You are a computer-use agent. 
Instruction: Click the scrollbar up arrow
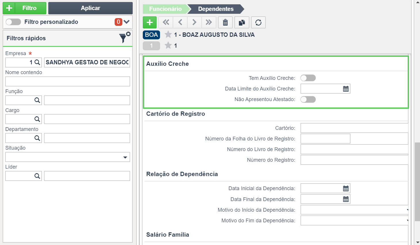pos(417,2)
